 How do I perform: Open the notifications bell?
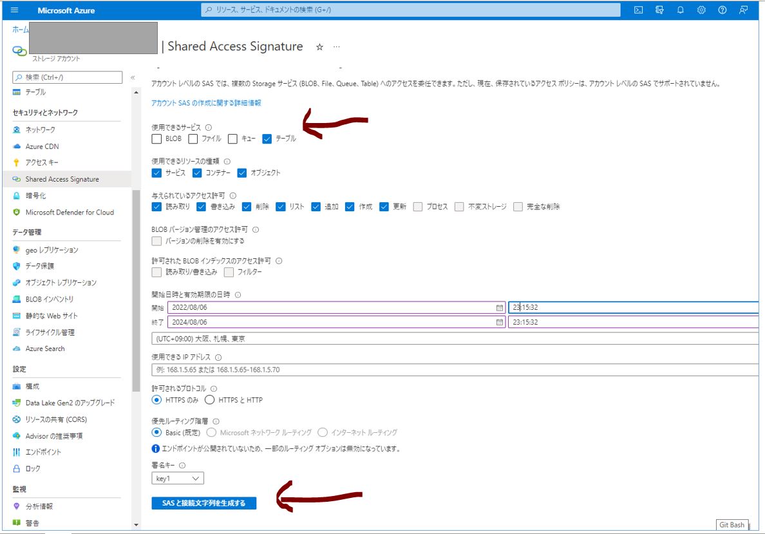[680, 10]
